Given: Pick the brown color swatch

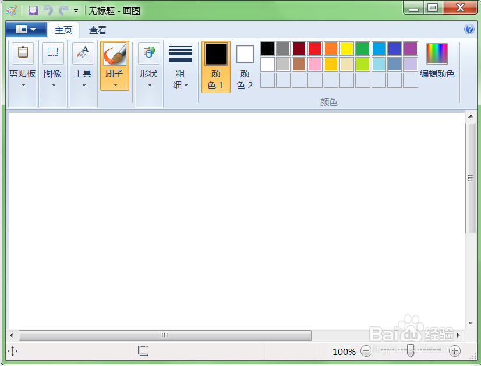Looking at the screenshot, I should (x=299, y=65).
